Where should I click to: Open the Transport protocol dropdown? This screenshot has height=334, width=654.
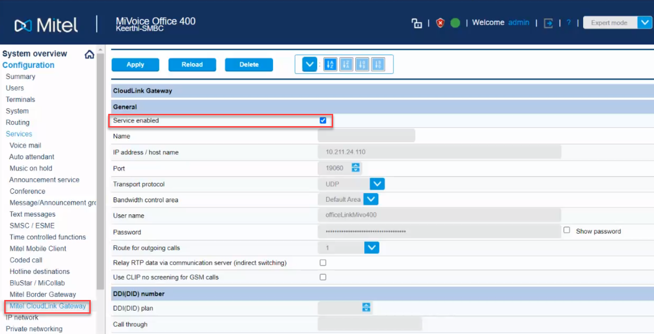[x=377, y=184]
